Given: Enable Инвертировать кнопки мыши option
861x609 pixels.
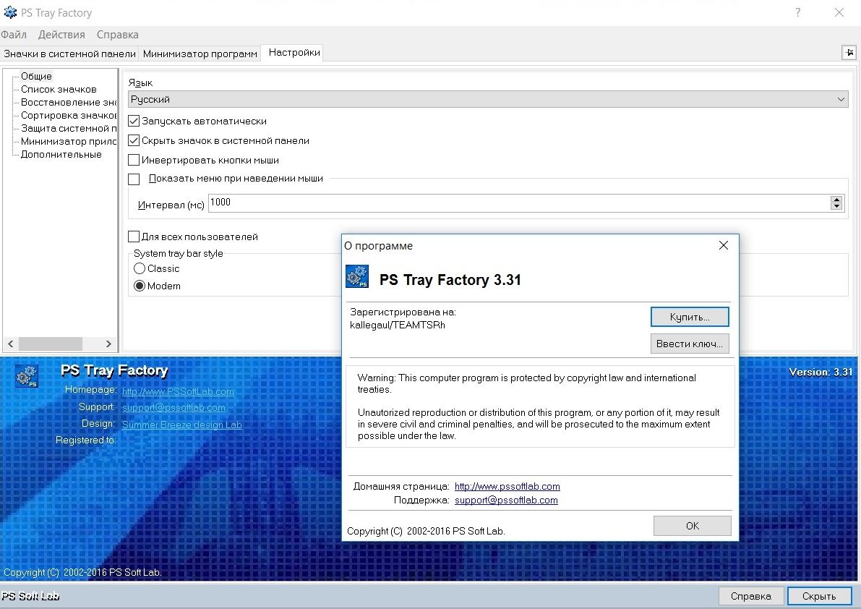Looking at the screenshot, I should pos(134,161).
